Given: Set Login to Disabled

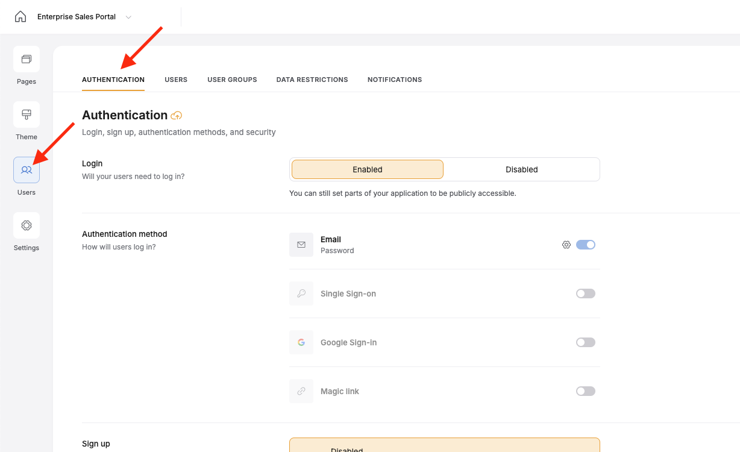Looking at the screenshot, I should click(521, 169).
